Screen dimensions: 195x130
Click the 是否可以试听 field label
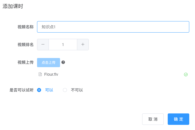pyautogui.click(x=22, y=90)
